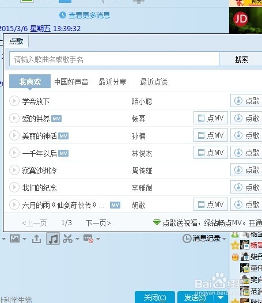Play preview of 我们的纪念

point(14,187)
